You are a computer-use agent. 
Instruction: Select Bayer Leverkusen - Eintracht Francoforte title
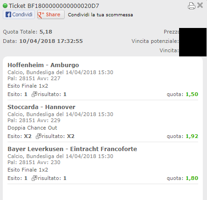(72, 149)
